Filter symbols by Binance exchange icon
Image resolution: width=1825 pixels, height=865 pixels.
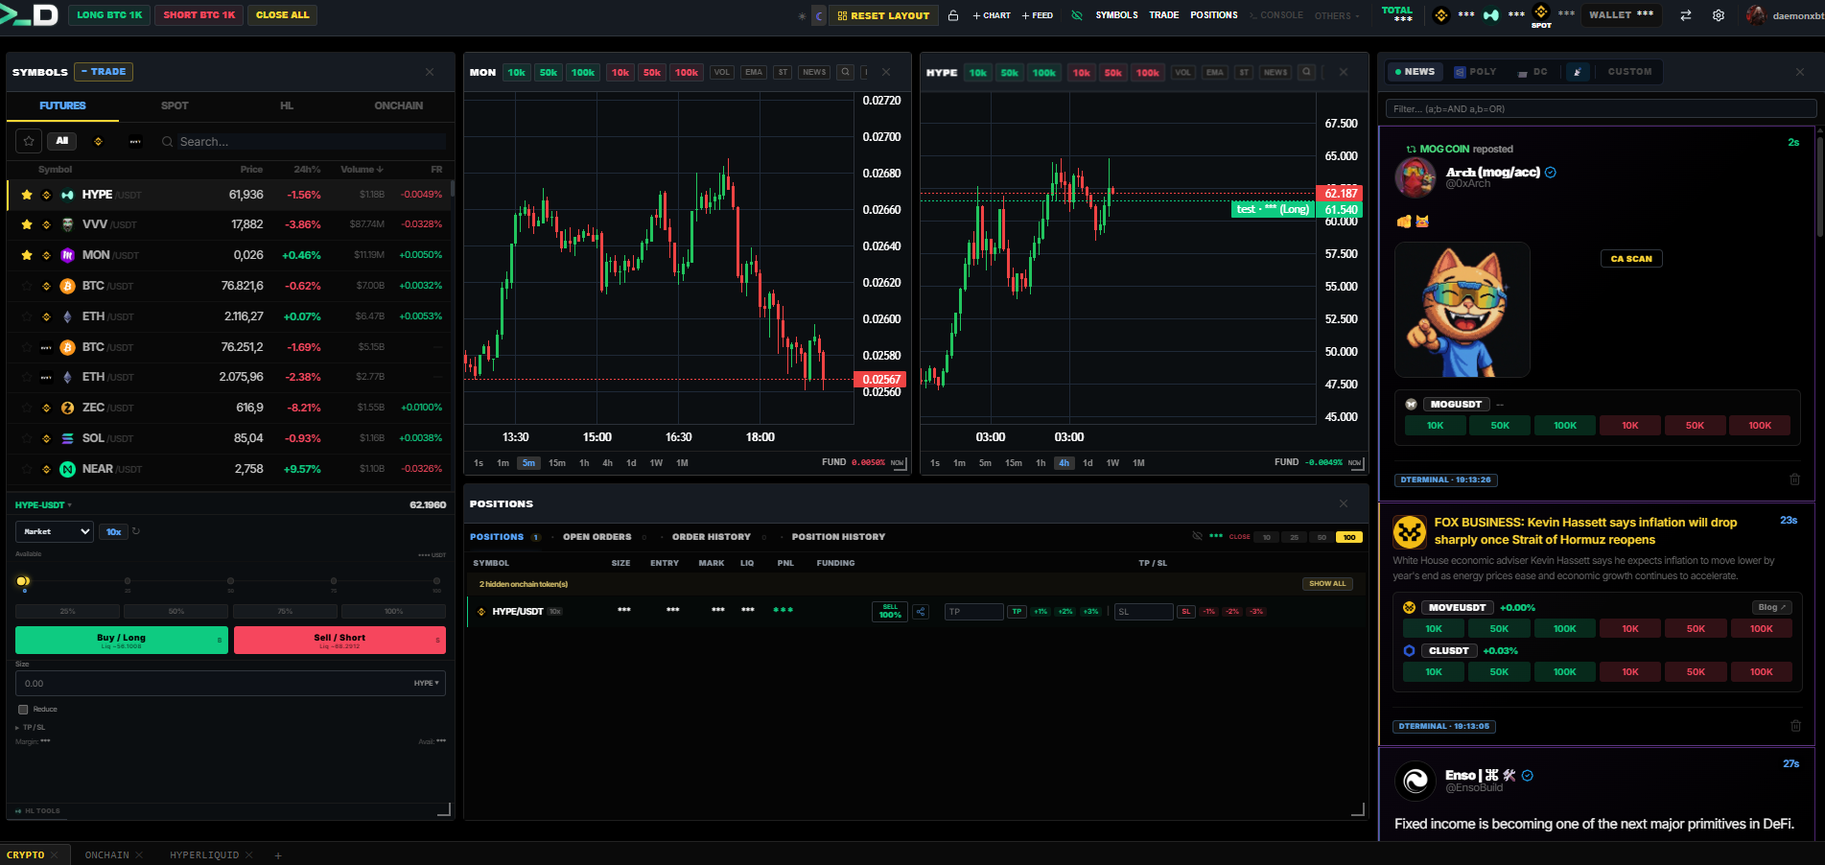98,141
